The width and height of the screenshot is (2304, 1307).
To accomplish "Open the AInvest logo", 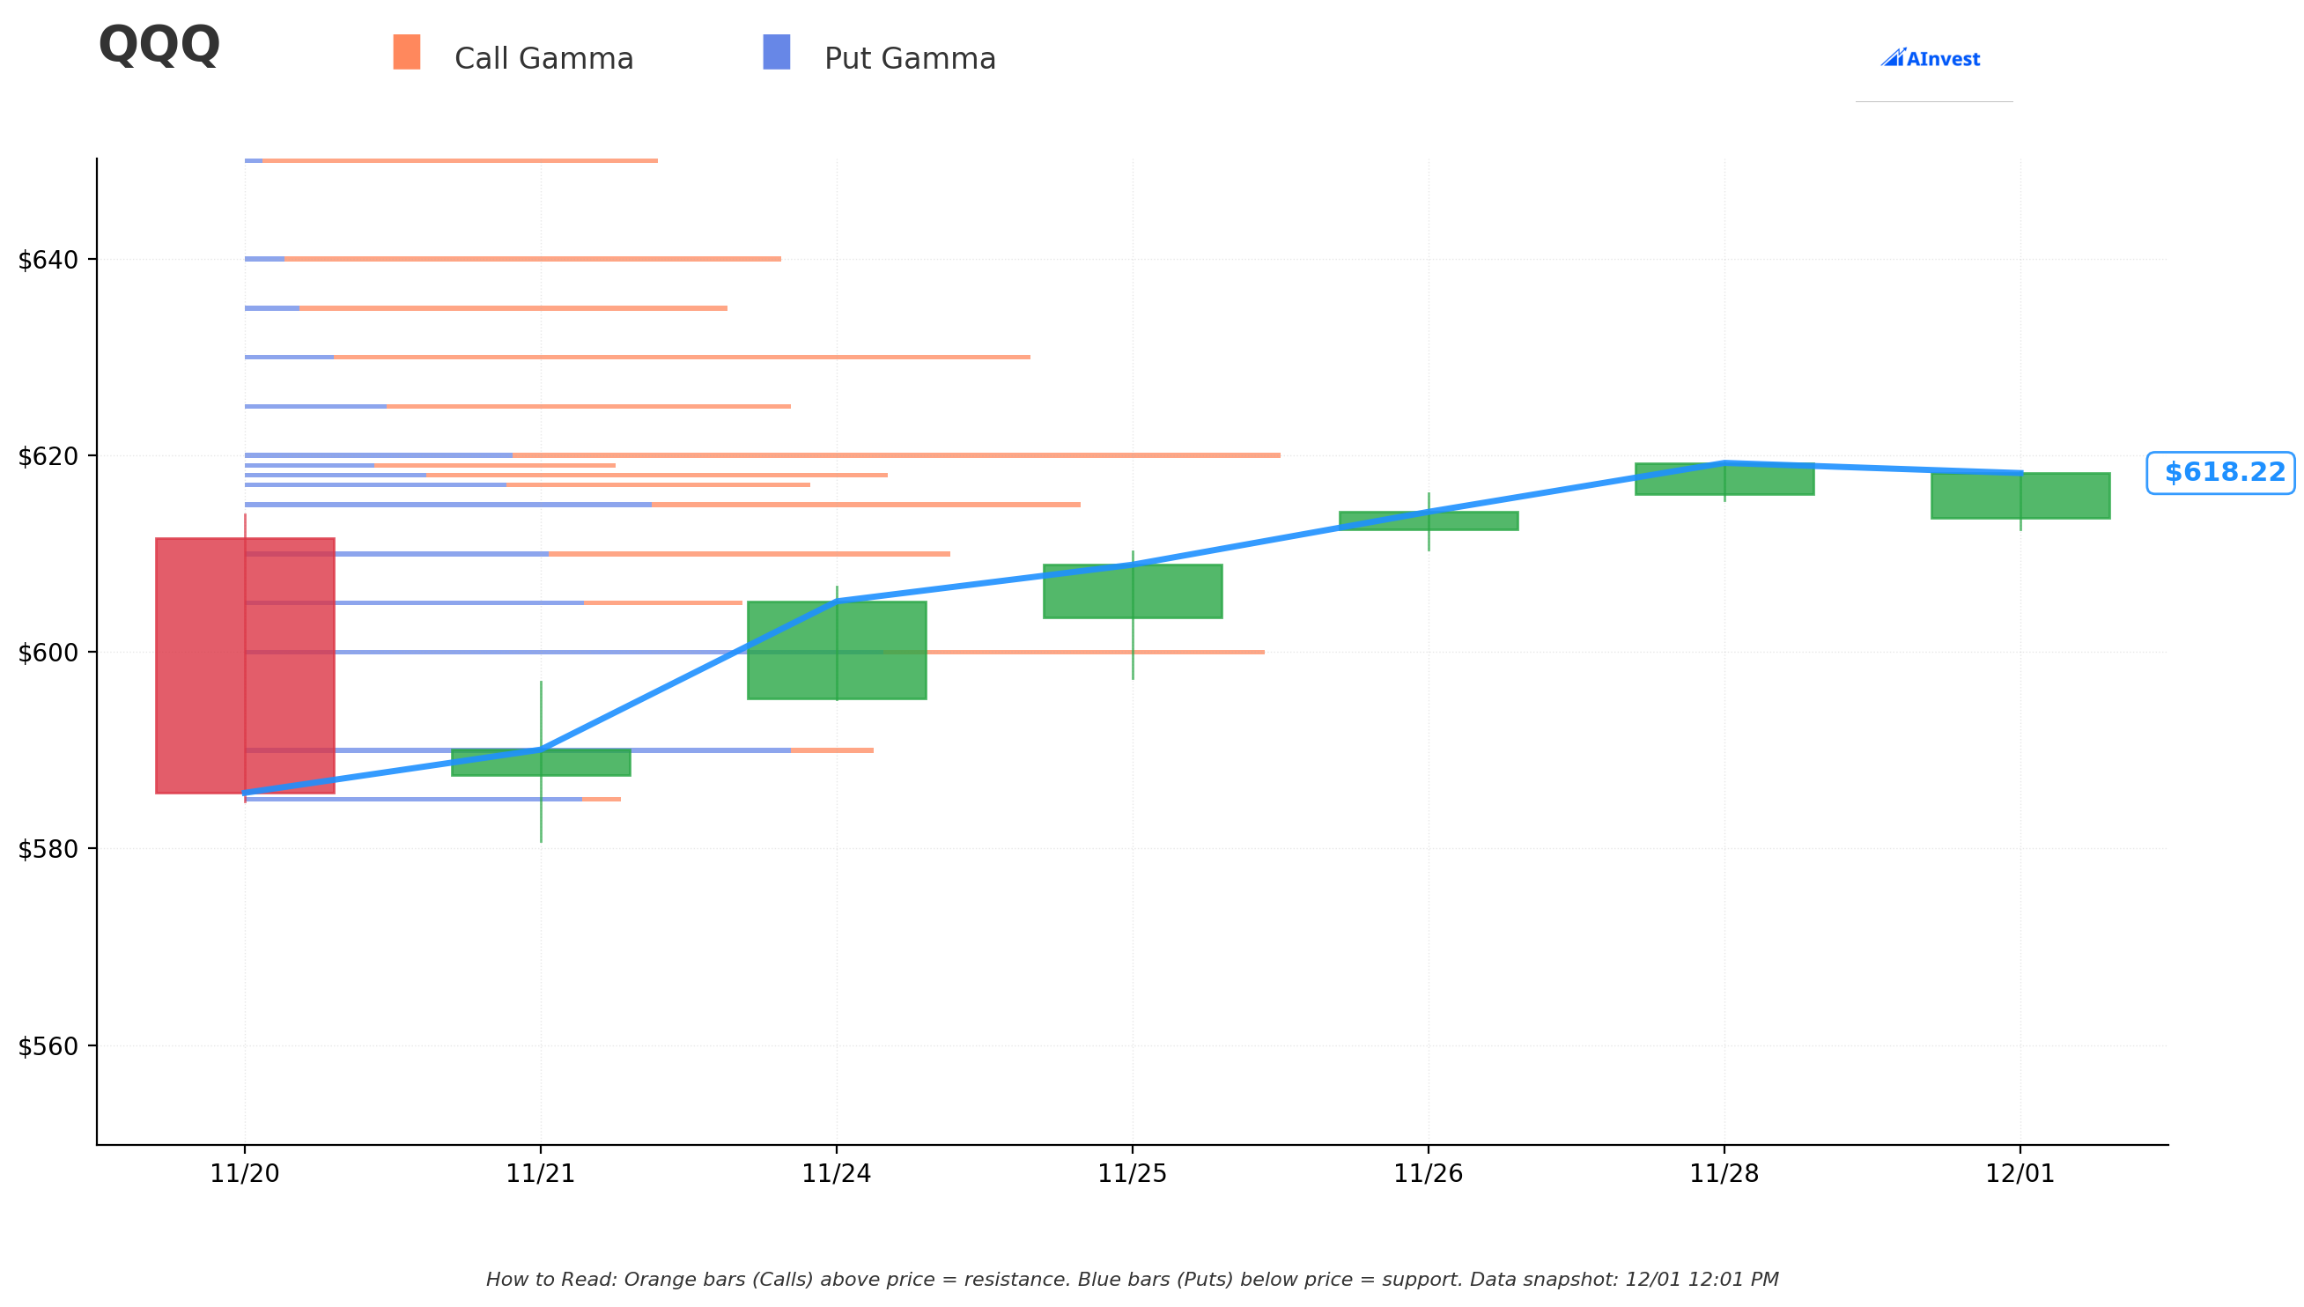I will pyautogui.click(x=1930, y=58).
